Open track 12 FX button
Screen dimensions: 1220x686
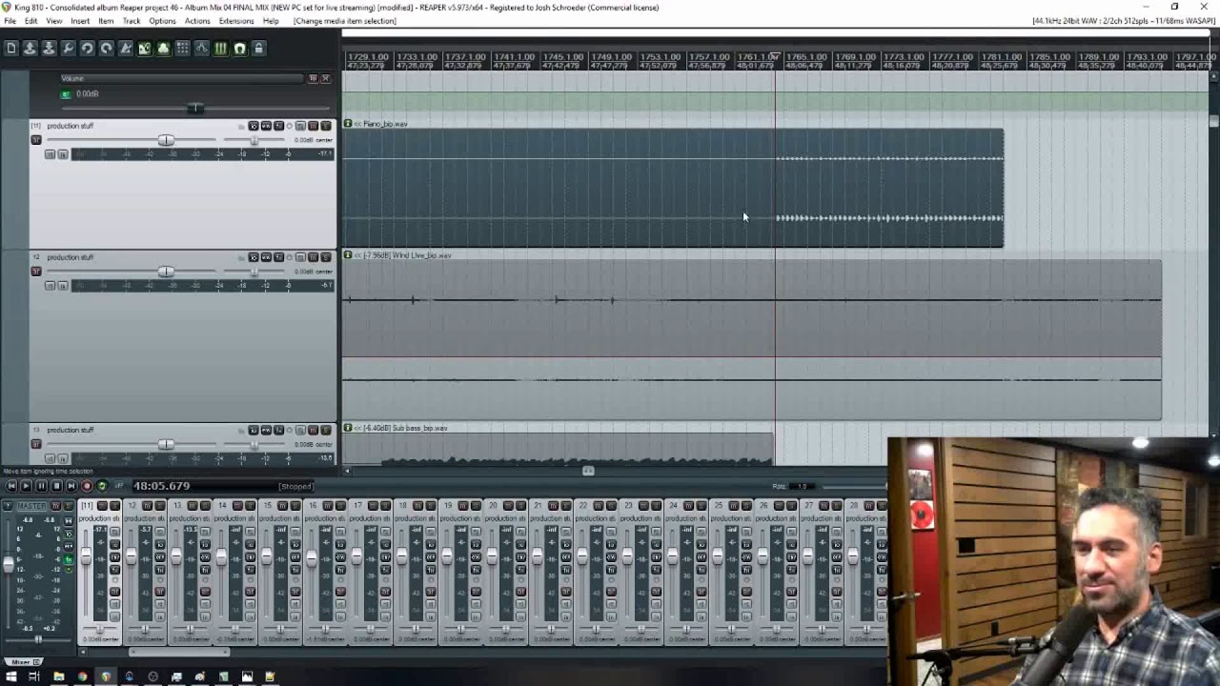coord(278,257)
